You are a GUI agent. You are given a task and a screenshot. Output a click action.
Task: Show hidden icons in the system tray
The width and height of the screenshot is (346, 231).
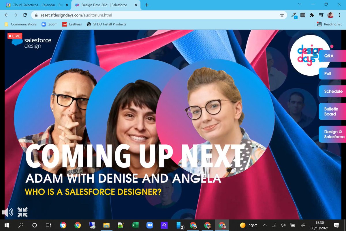pyautogui.click(x=265, y=225)
